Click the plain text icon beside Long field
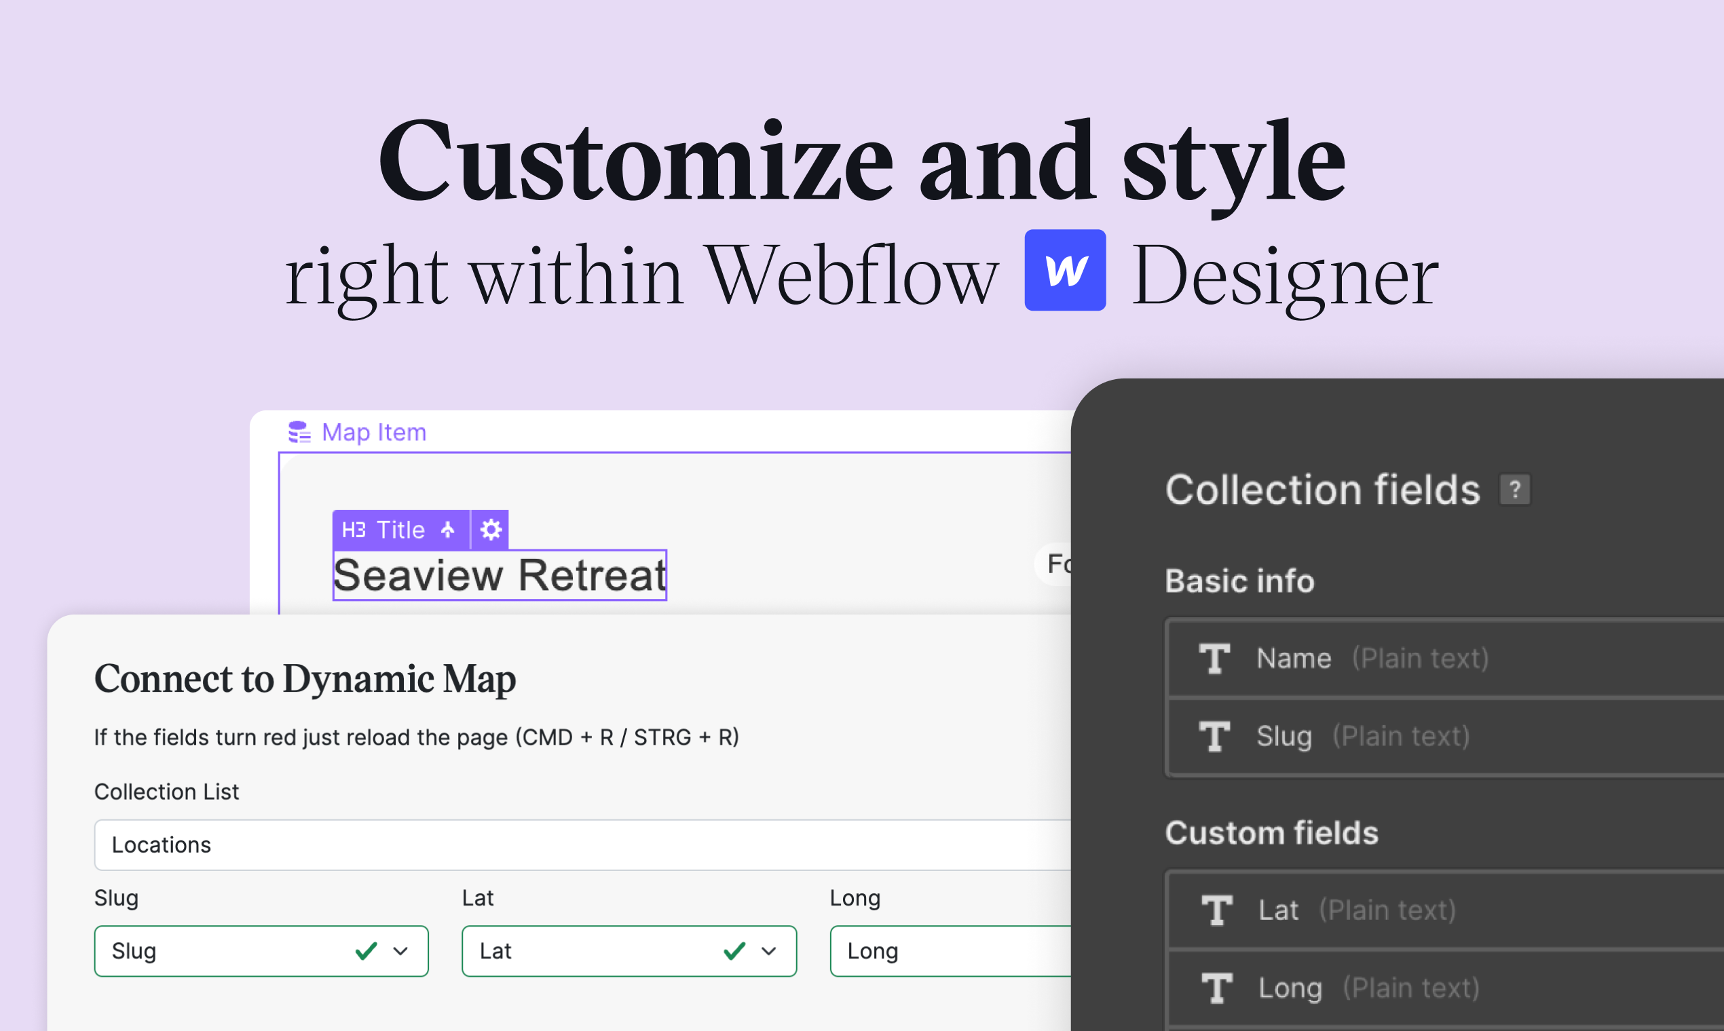 (1216, 987)
